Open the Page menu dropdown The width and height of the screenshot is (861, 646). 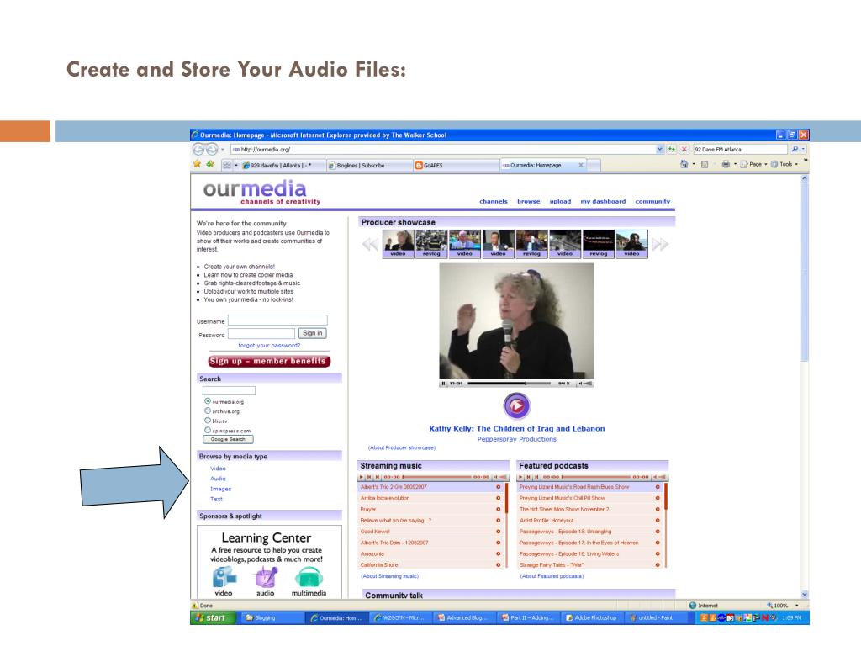(x=753, y=164)
